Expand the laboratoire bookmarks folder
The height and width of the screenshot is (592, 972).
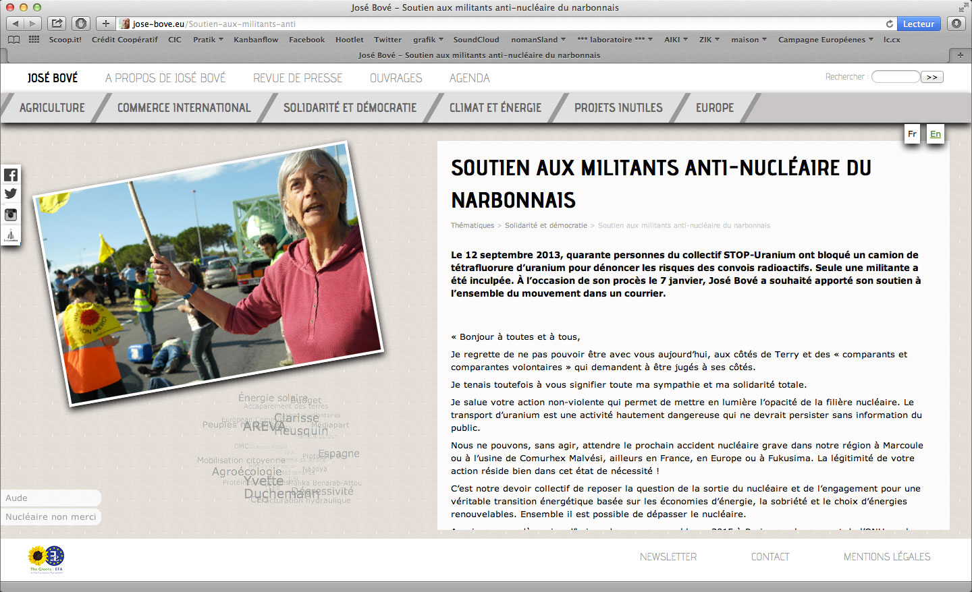point(614,40)
